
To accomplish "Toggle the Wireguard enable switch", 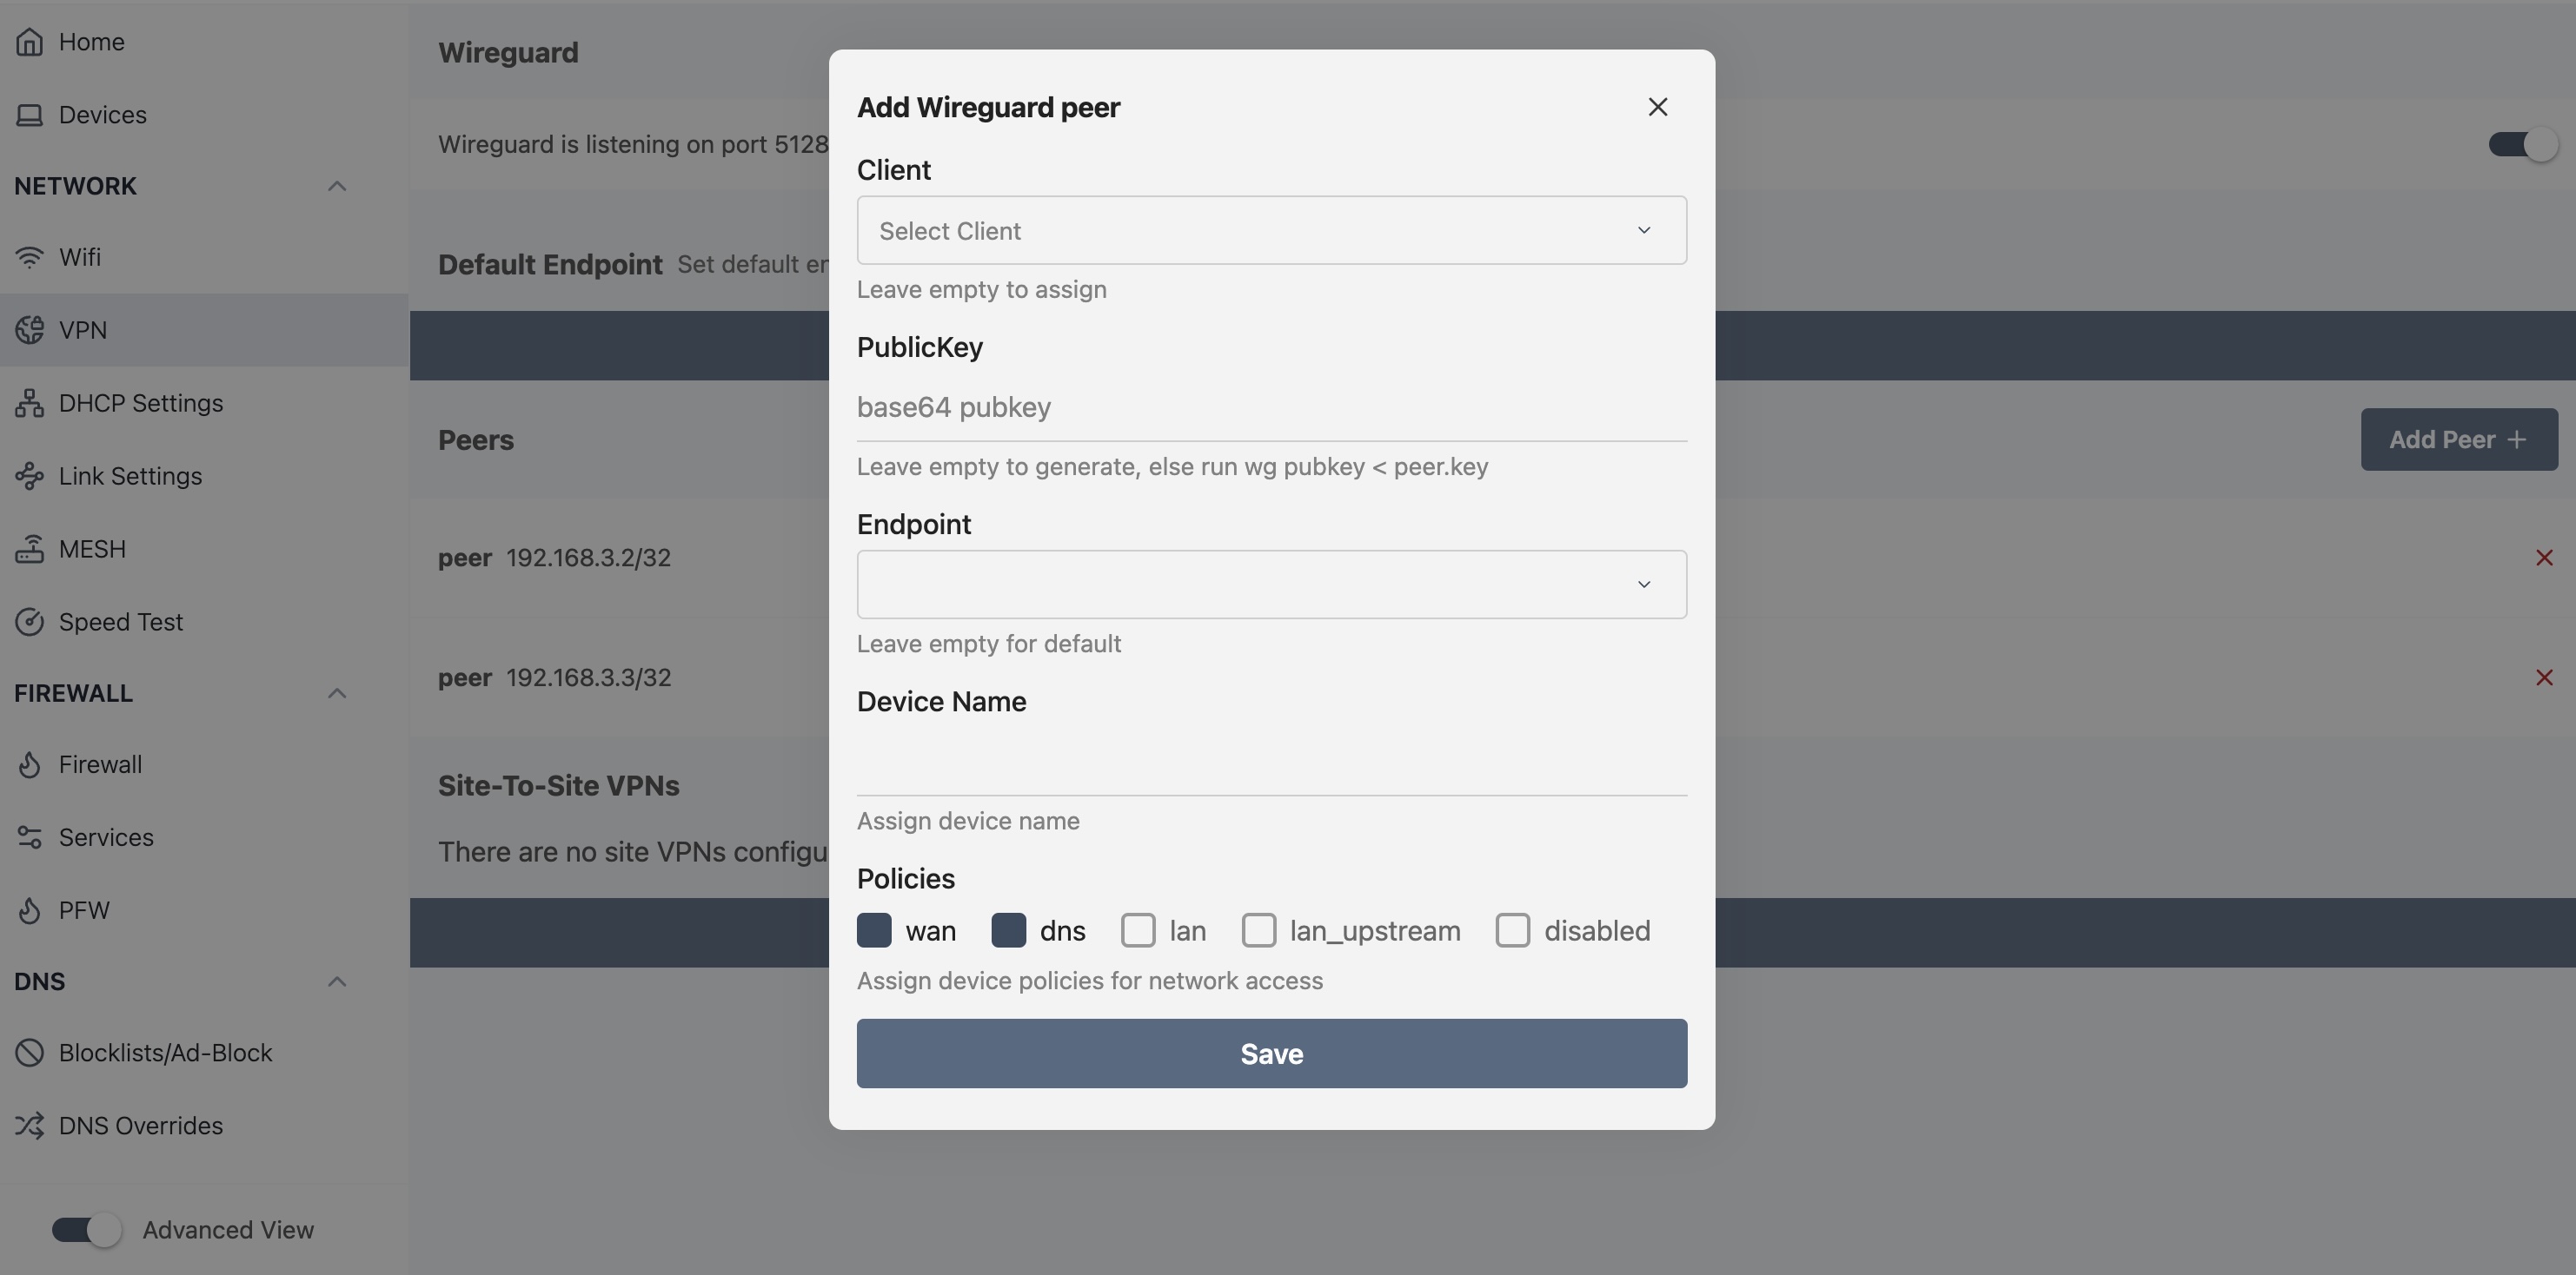I will [x=2523, y=145].
